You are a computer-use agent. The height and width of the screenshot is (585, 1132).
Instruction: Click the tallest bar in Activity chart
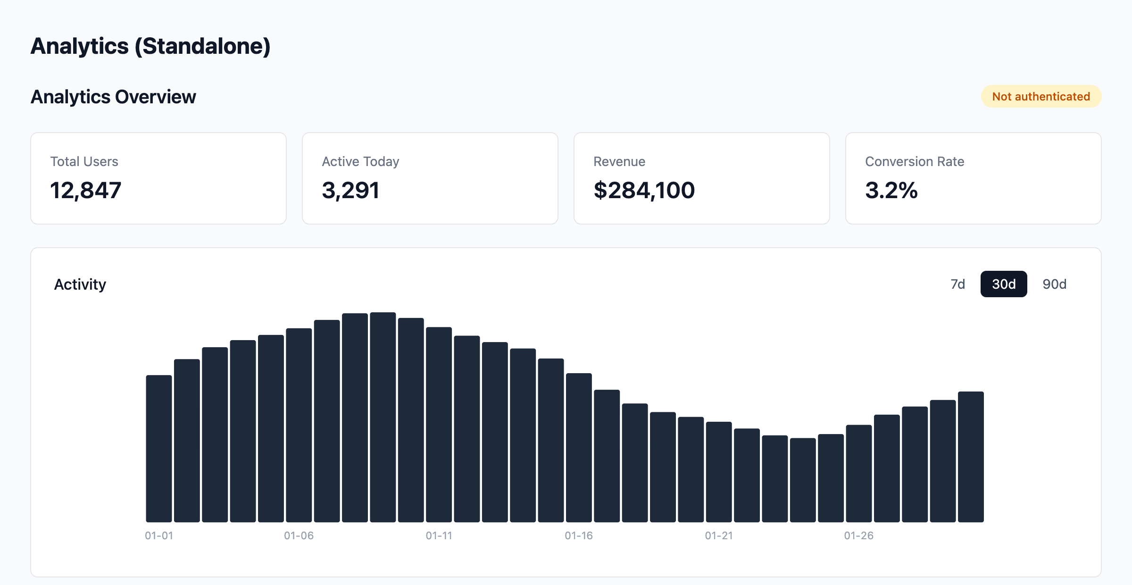click(x=383, y=418)
